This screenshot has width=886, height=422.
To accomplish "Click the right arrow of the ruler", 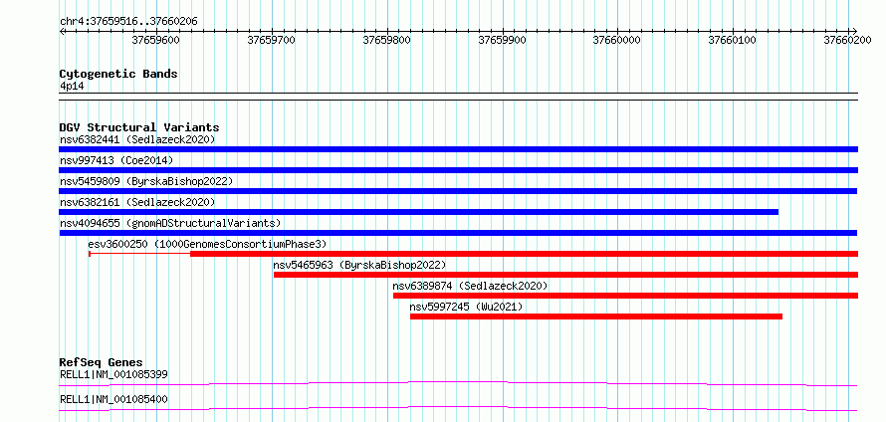I will [855, 31].
